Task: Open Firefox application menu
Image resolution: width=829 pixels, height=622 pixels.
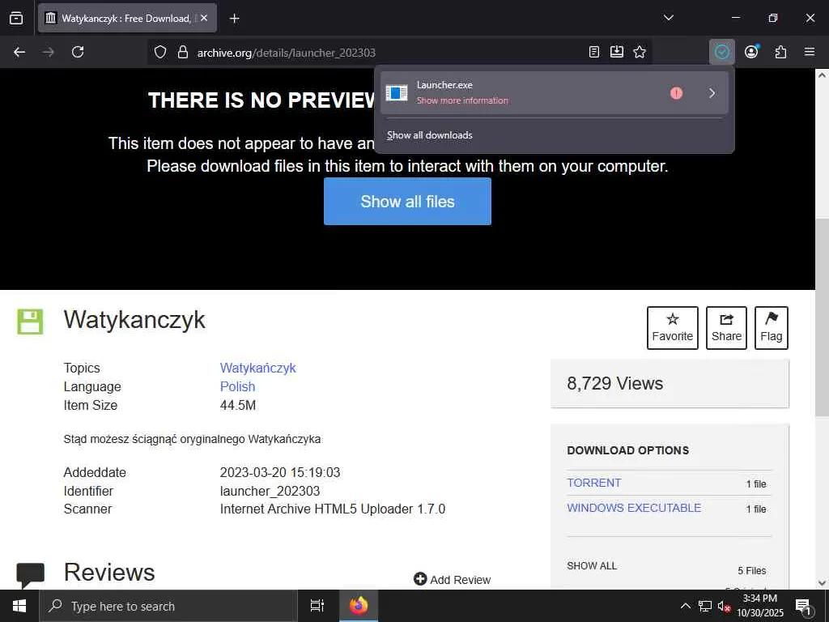Action: pos(810,52)
